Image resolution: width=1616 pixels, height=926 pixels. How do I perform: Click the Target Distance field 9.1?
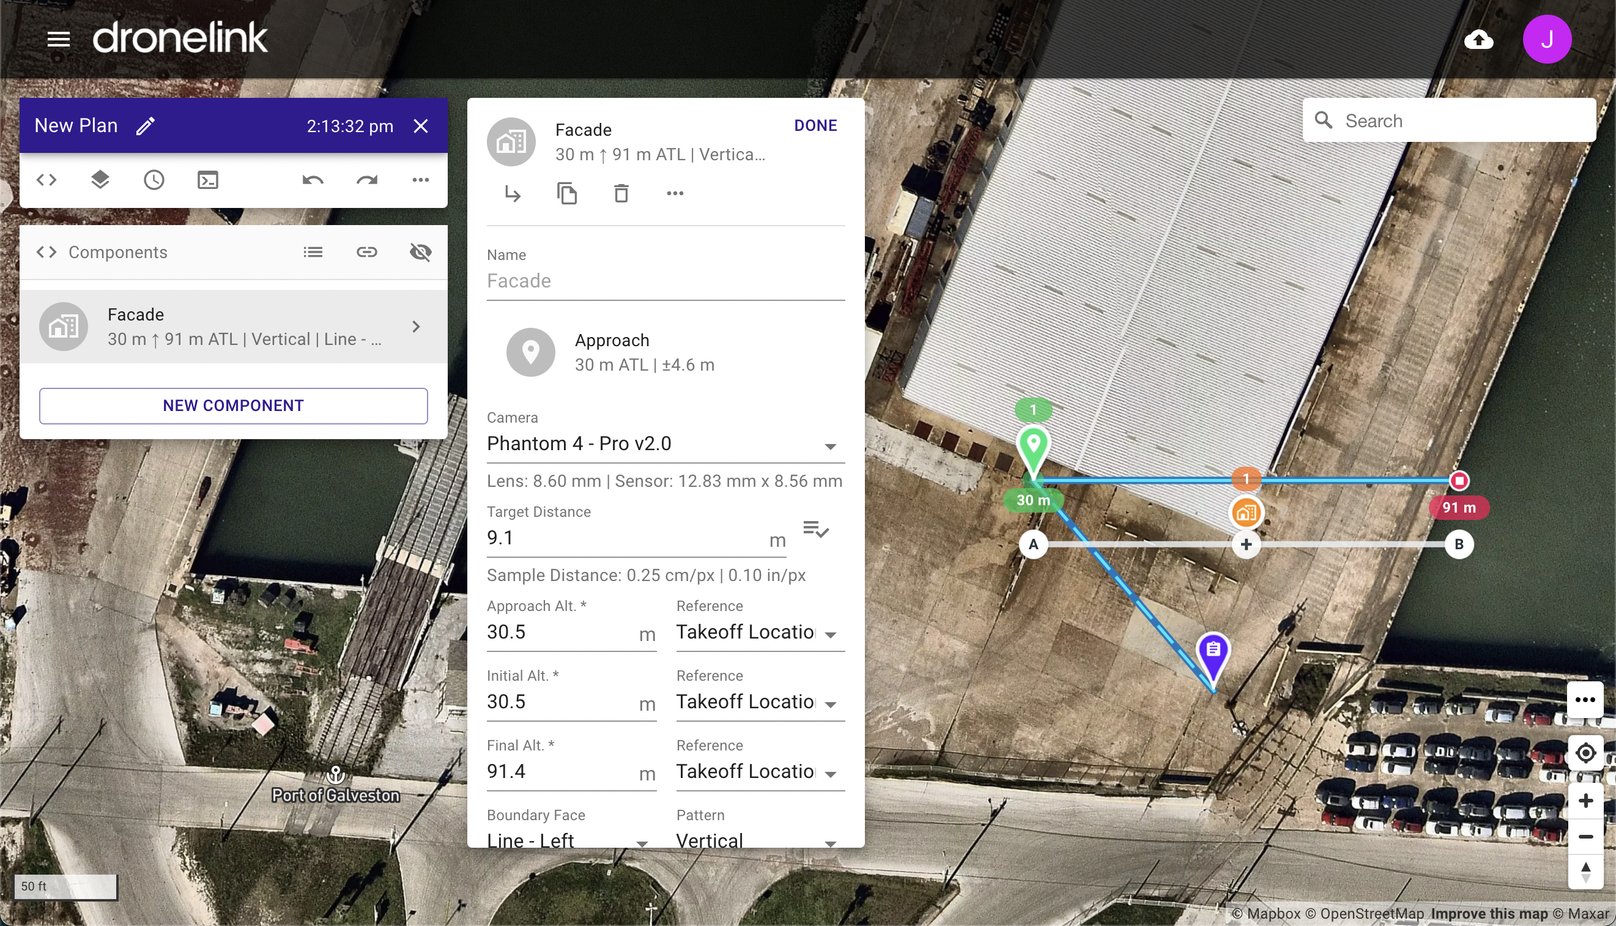636,538
